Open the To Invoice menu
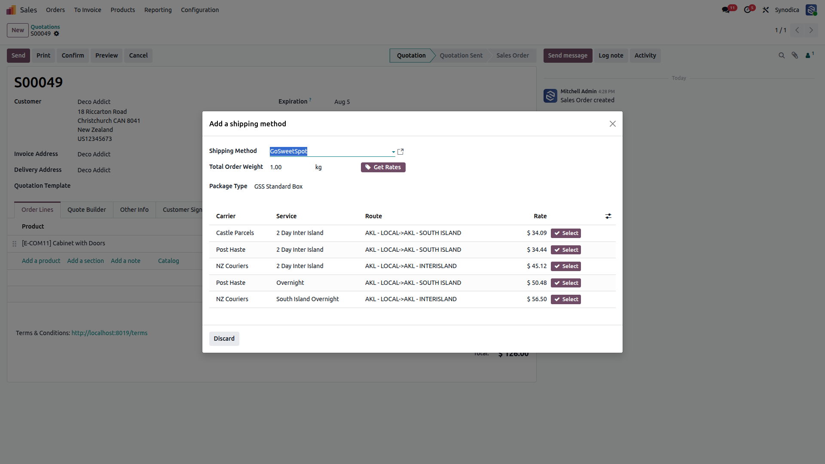The image size is (825, 464). point(88,10)
